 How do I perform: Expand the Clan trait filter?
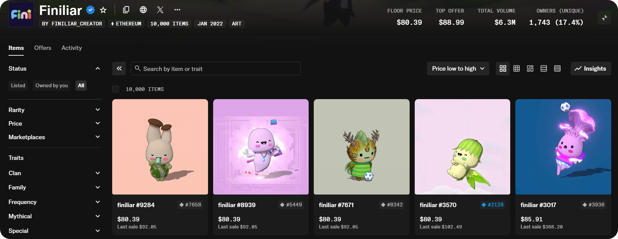click(54, 173)
